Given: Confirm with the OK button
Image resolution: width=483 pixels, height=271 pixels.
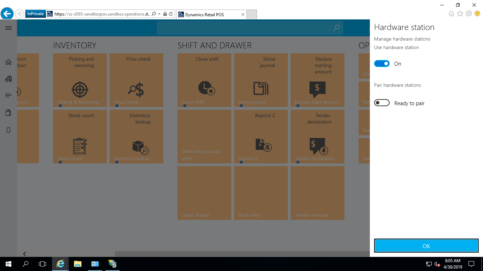Looking at the screenshot, I should click(x=426, y=246).
